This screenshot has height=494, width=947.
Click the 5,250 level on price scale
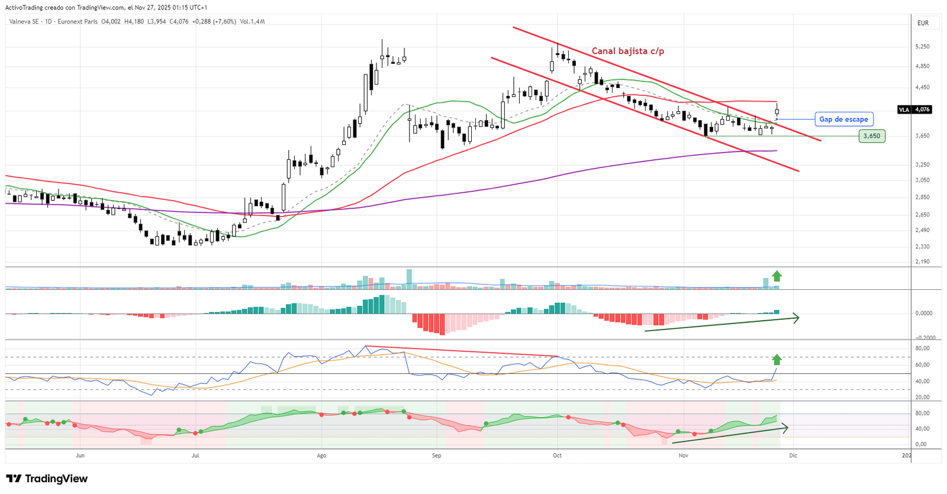click(922, 47)
